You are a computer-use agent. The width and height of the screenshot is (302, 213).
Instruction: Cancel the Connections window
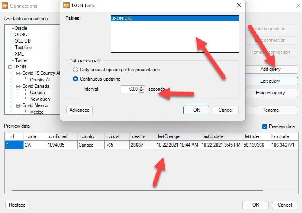[285, 205]
